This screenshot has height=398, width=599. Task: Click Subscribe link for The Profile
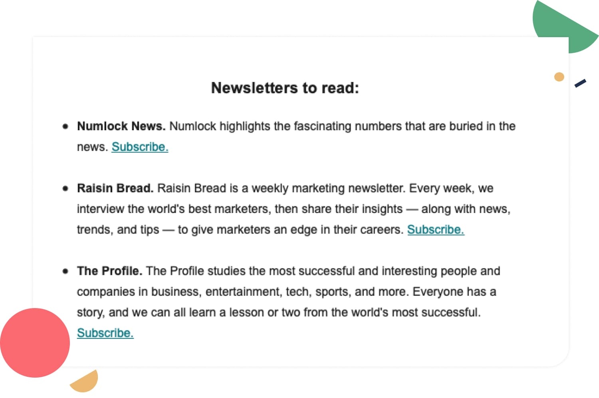click(105, 333)
